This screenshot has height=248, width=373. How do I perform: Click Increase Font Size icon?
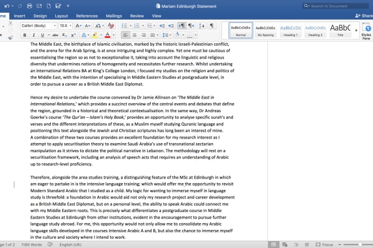pos(78,25)
